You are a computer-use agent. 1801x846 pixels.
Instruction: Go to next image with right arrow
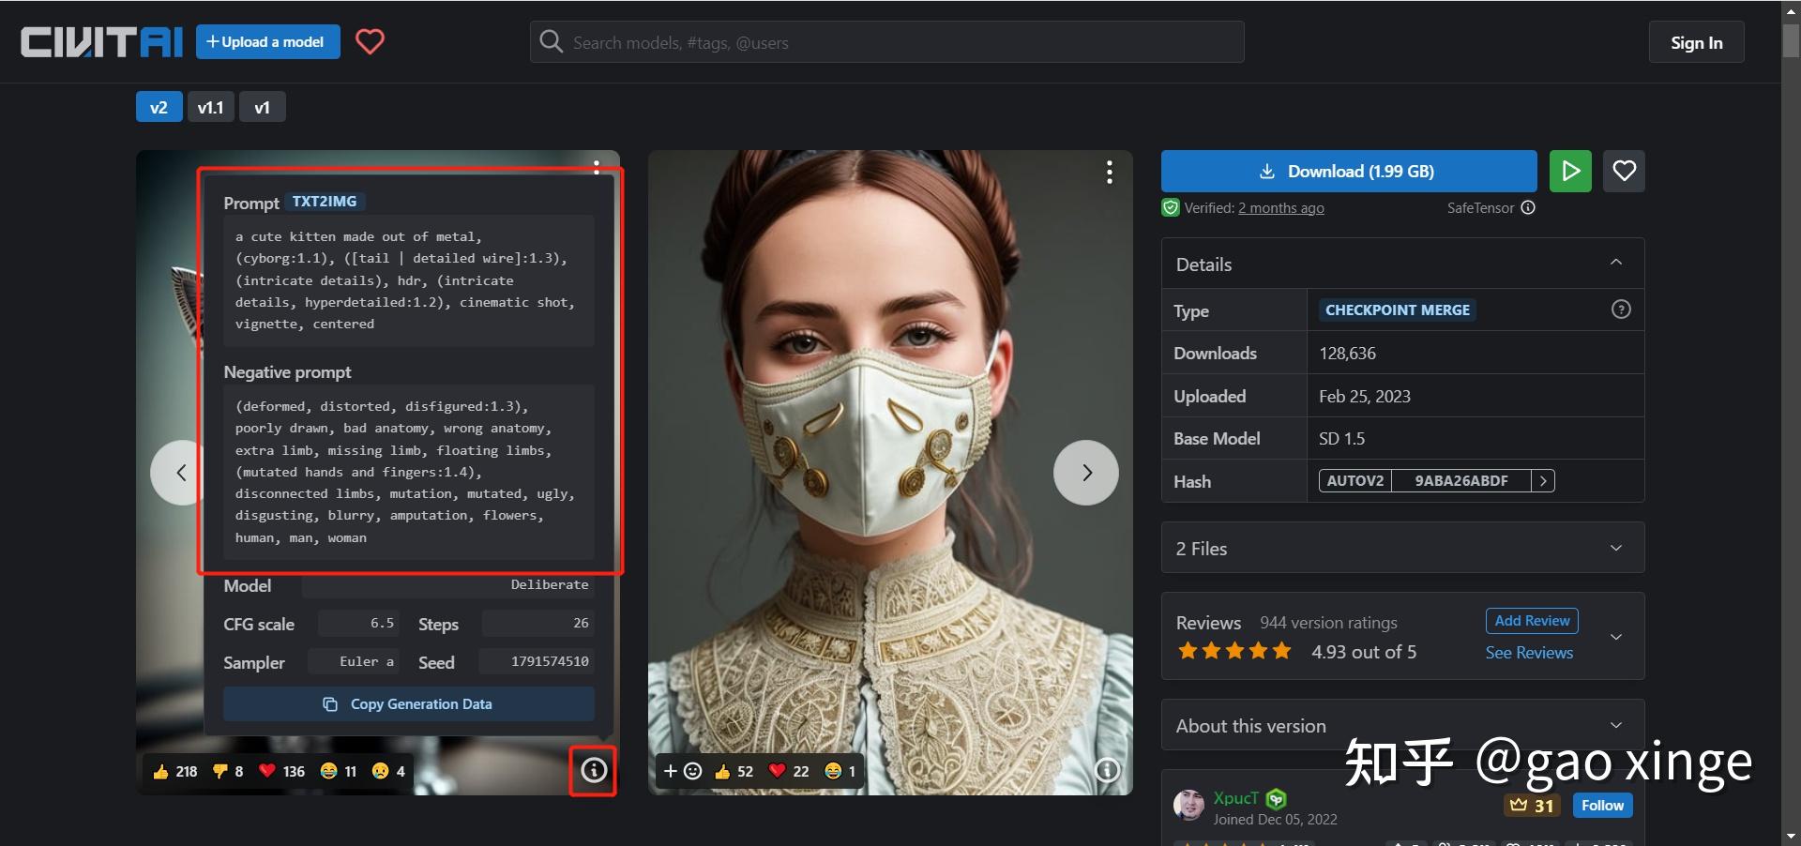pyautogui.click(x=1085, y=473)
